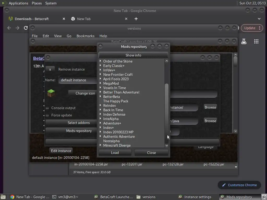267x200 pixels.
Task: Expand the Indev Defense entry
Action: tap(100, 114)
